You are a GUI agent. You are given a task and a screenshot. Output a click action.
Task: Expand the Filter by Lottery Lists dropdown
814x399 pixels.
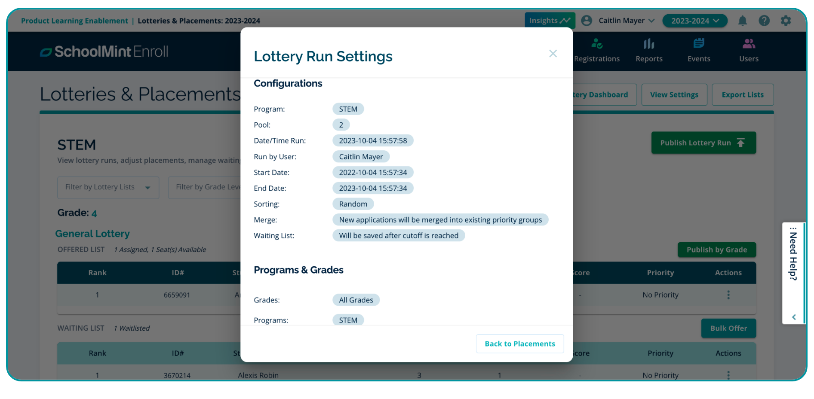coord(108,187)
